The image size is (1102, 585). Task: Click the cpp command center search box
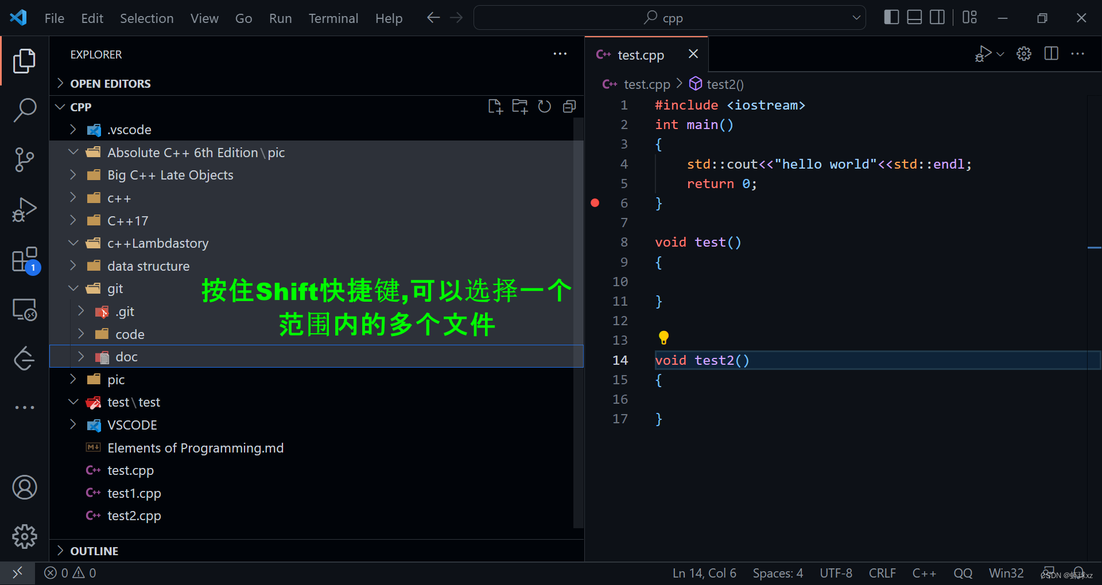(x=669, y=18)
